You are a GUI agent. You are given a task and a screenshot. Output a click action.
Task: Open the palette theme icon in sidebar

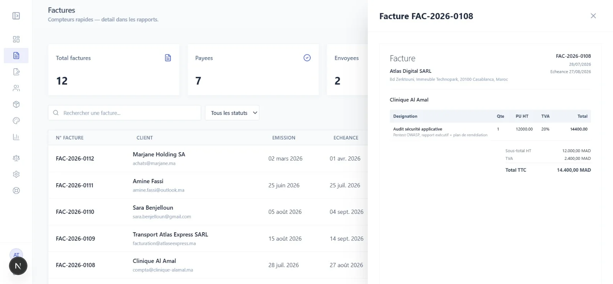click(x=16, y=121)
